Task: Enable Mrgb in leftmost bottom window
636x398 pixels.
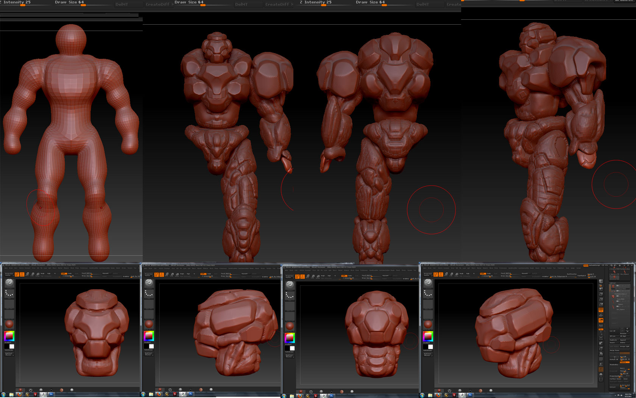Action: click(42, 273)
